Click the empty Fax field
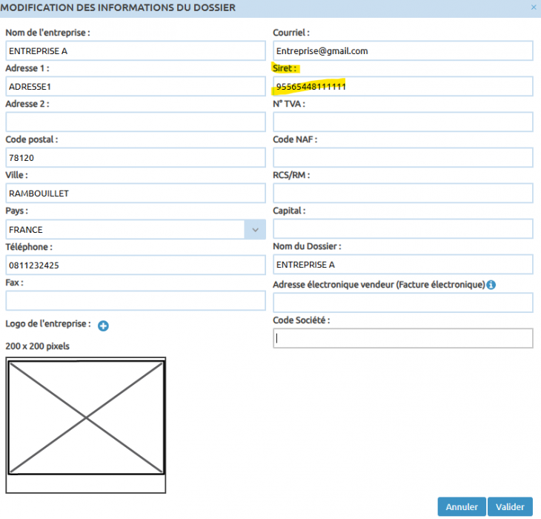The height and width of the screenshot is (519, 541). (x=136, y=300)
